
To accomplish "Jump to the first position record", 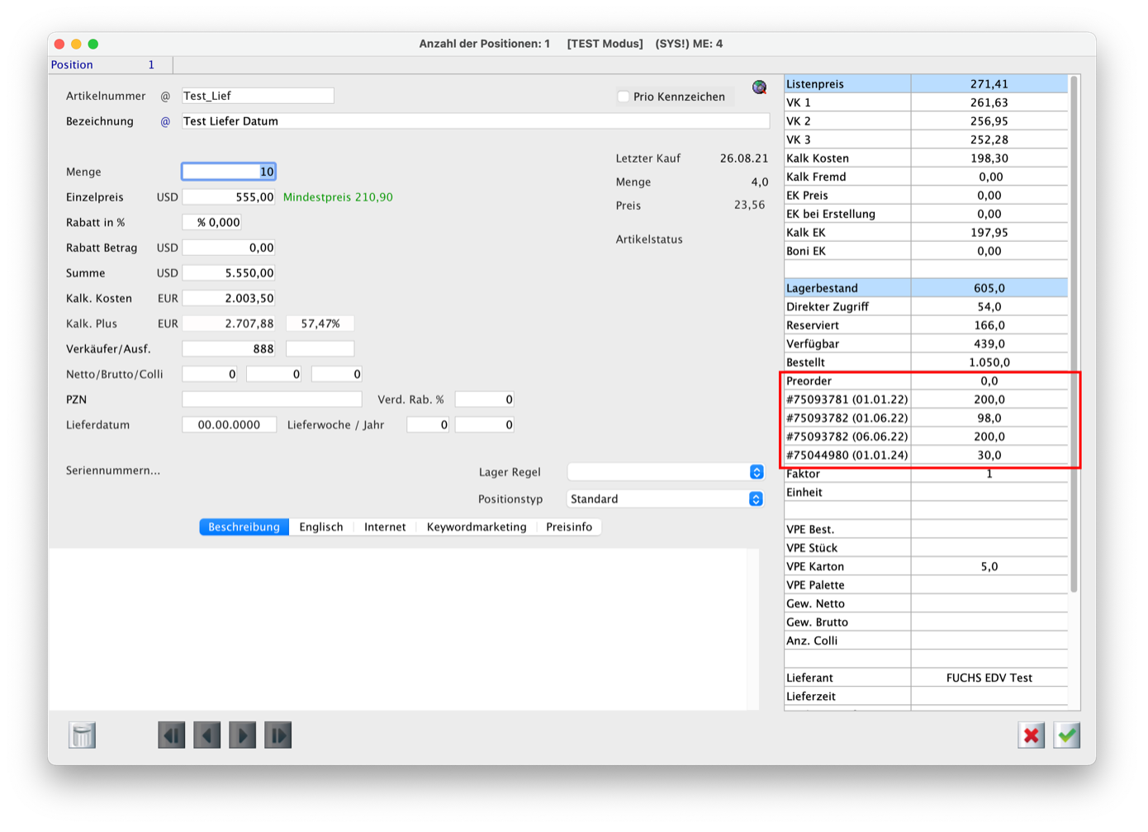I will click(x=172, y=735).
